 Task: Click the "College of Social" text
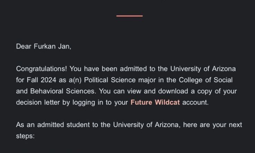coord(205,80)
